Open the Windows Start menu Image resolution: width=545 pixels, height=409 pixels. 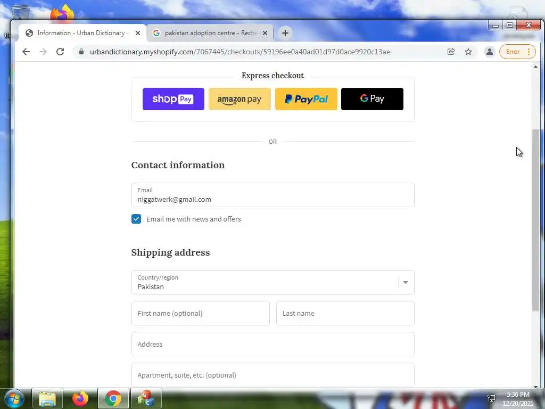14,398
